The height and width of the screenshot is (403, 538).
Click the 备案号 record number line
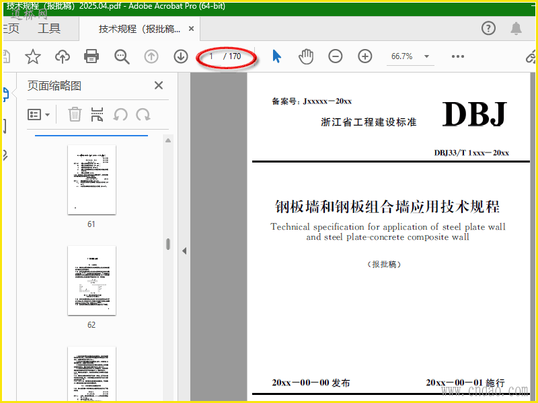coord(311,101)
